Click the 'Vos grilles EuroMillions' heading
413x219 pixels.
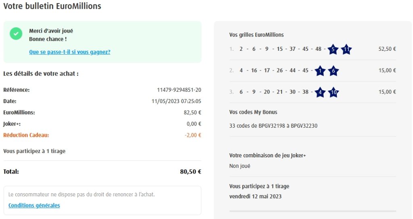[257, 35]
